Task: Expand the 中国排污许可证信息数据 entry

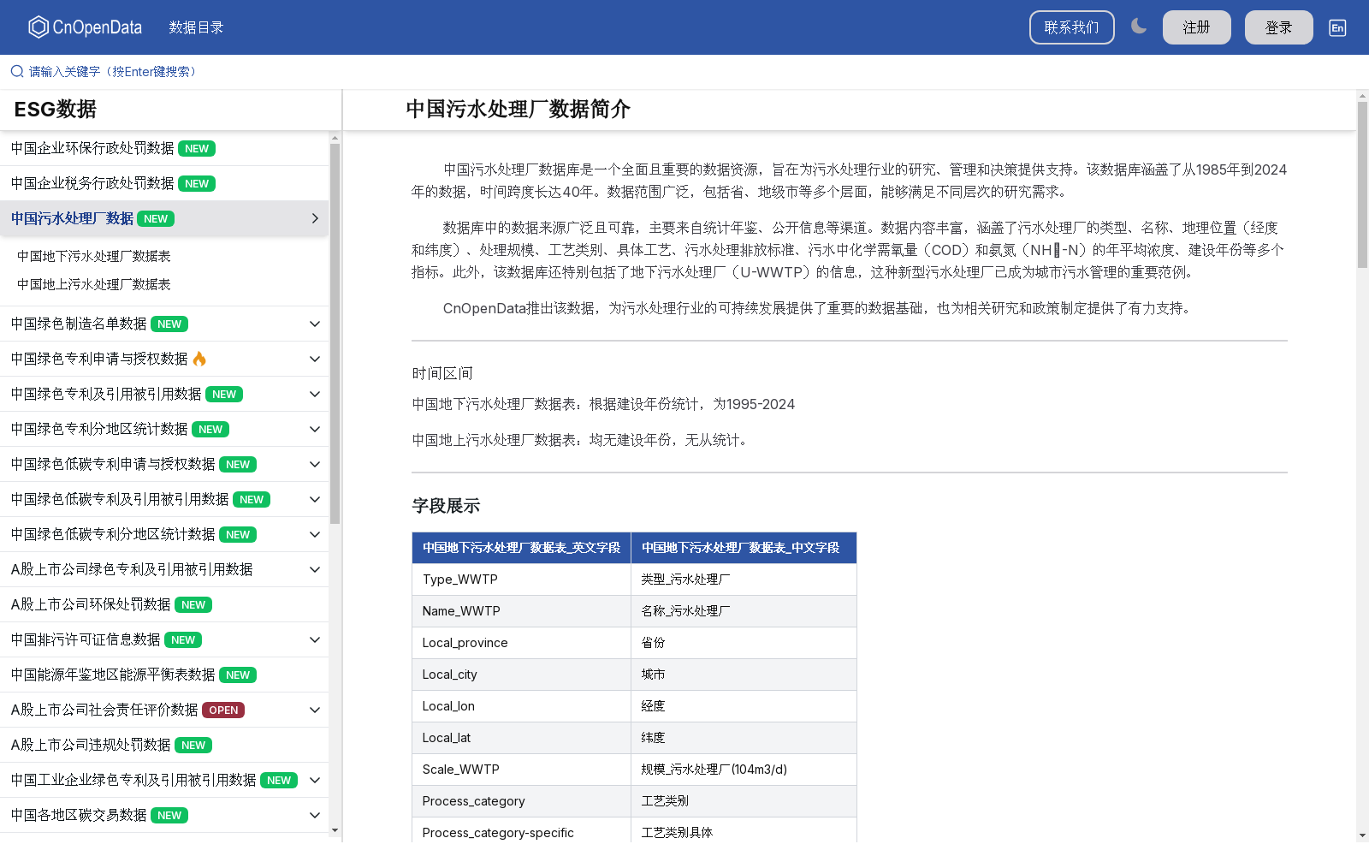Action: pos(314,639)
